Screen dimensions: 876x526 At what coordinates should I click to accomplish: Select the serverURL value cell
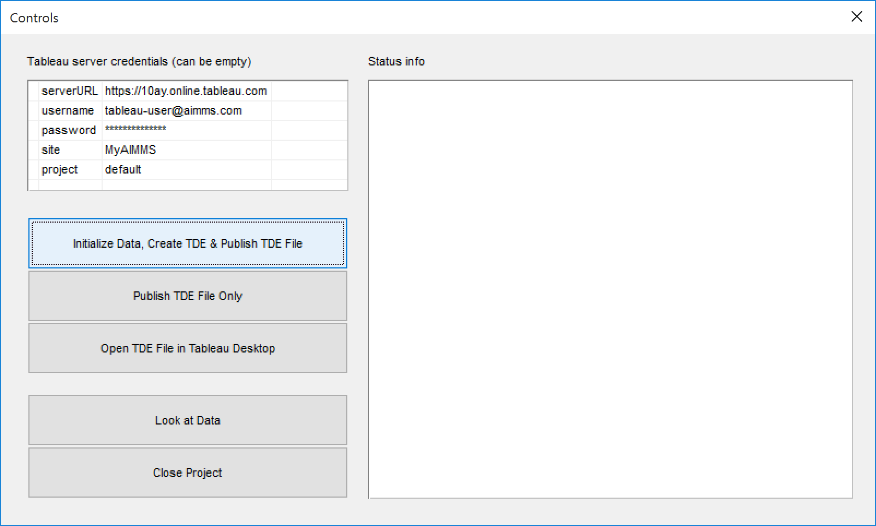click(186, 91)
